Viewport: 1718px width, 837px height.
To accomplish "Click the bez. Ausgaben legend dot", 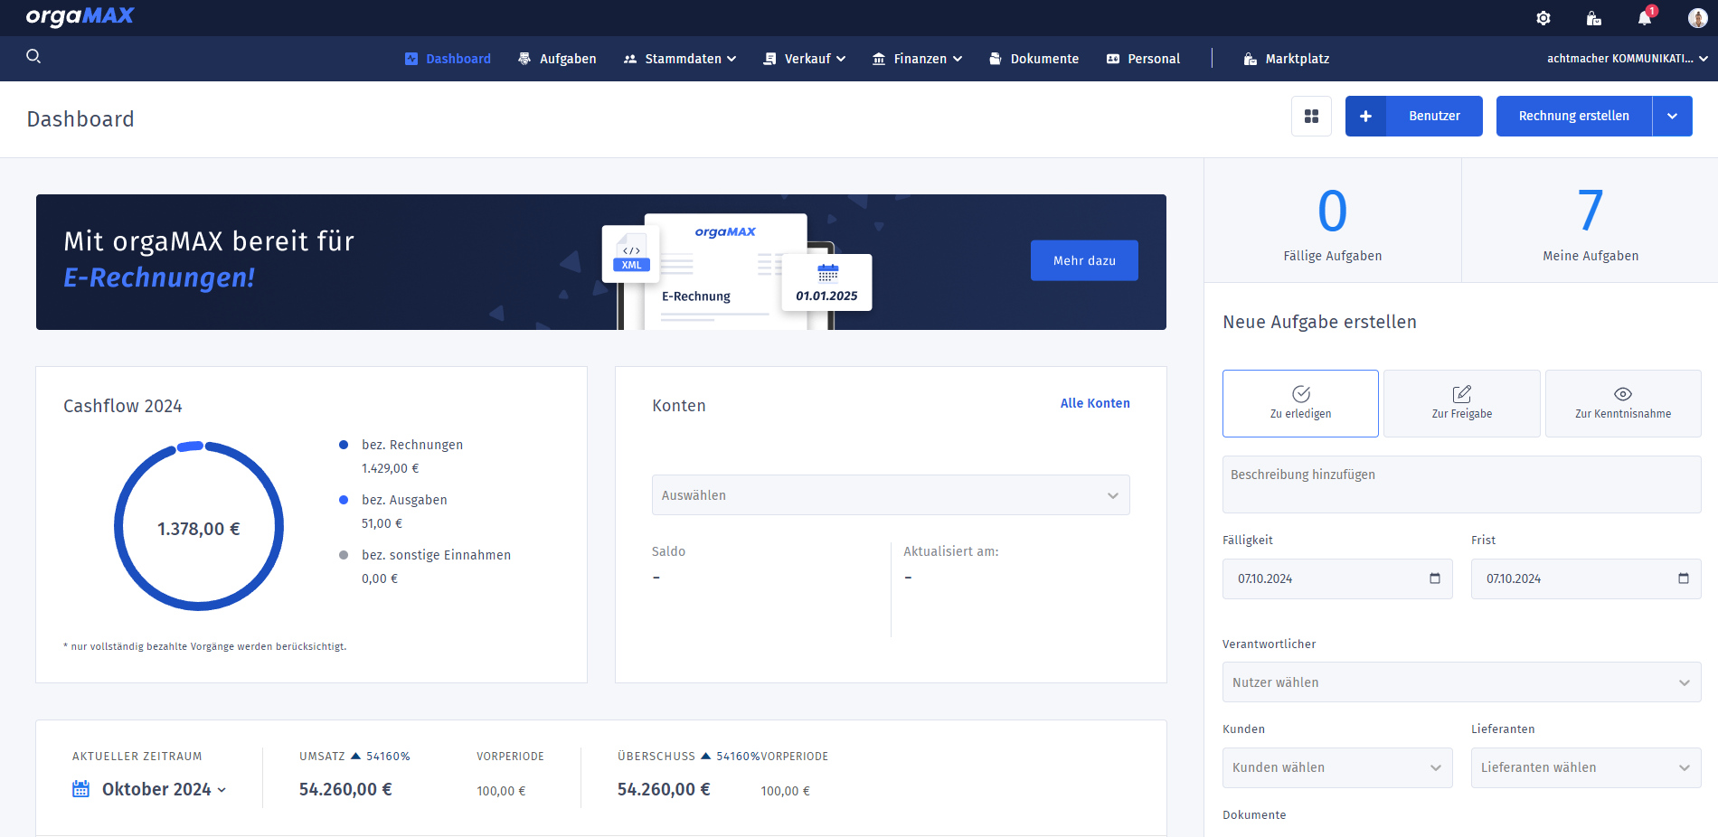I will (344, 500).
